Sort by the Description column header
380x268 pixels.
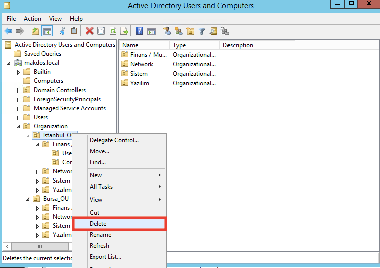point(258,45)
